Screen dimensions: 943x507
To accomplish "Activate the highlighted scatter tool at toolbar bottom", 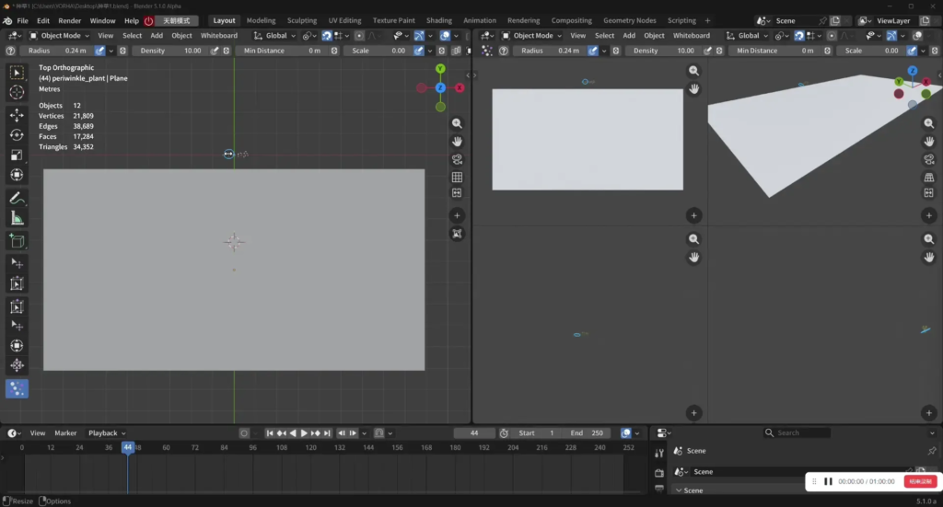I will pos(17,388).
